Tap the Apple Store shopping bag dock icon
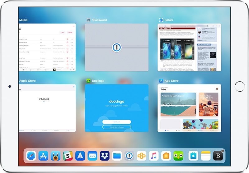This screenshot has height=173, width=249. tap(194, 156)
